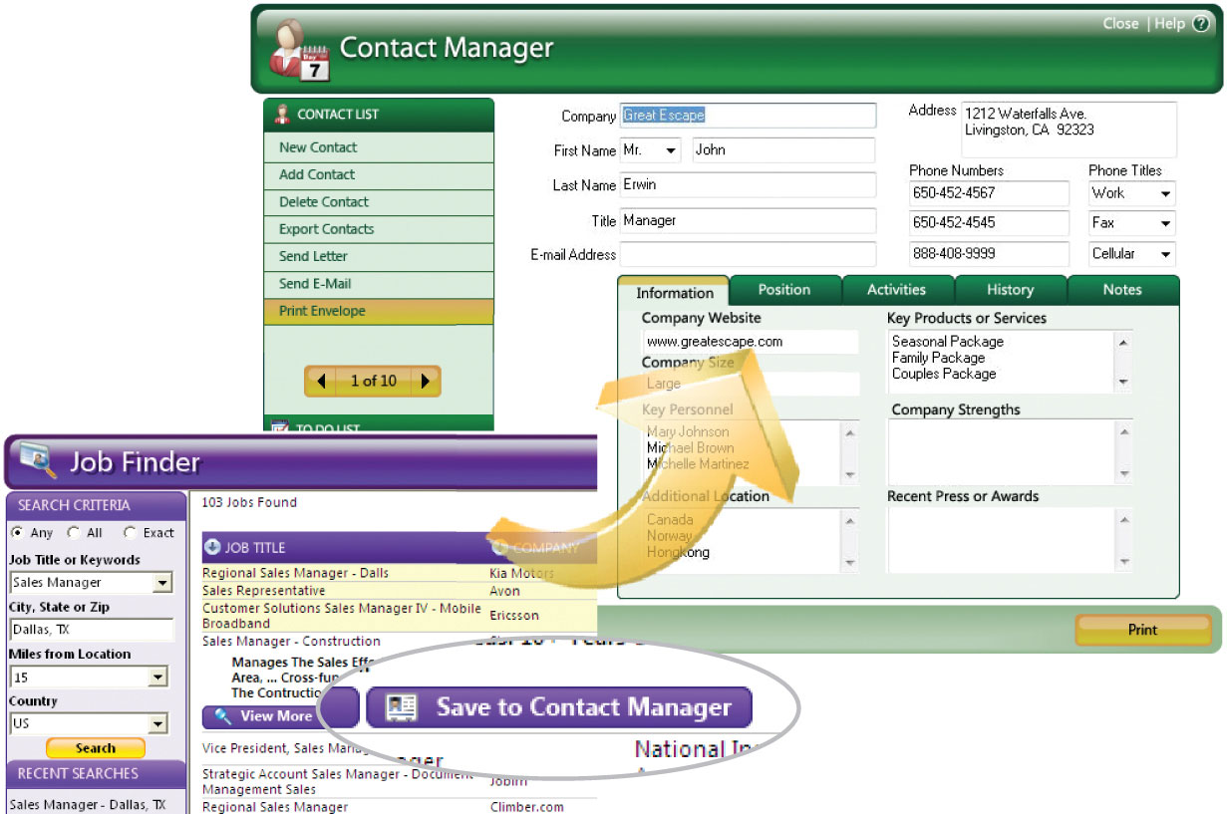Select Sales Manager - Construction job row
The width and height of the screenshot is (1227, 814).
291,642
